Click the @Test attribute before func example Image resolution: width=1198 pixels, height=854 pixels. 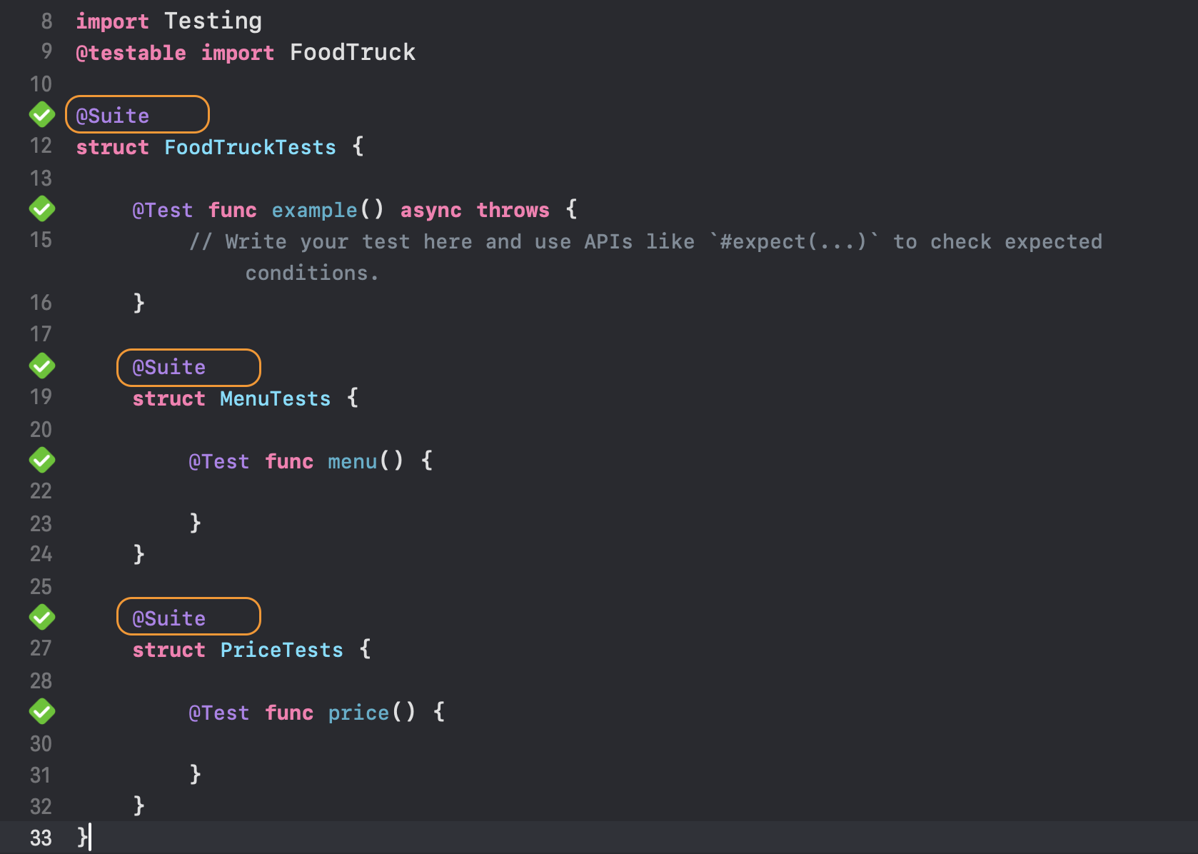(x=162, y=210)
